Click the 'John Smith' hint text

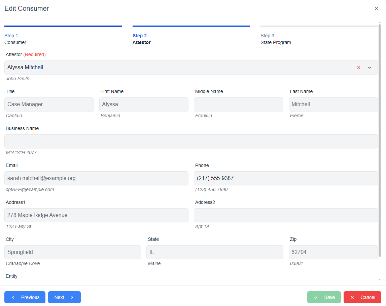point(17,79)
